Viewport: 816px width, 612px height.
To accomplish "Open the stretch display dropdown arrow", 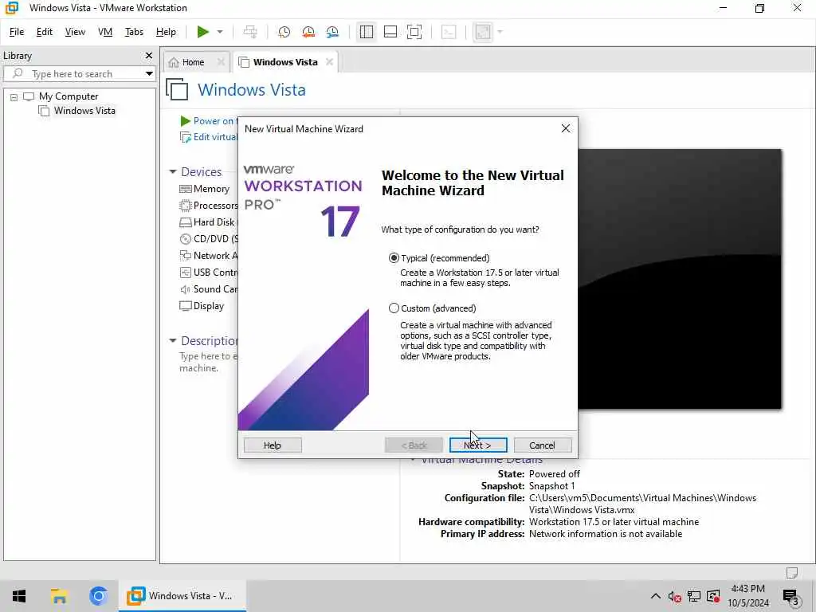I will (x=500, y=32).
